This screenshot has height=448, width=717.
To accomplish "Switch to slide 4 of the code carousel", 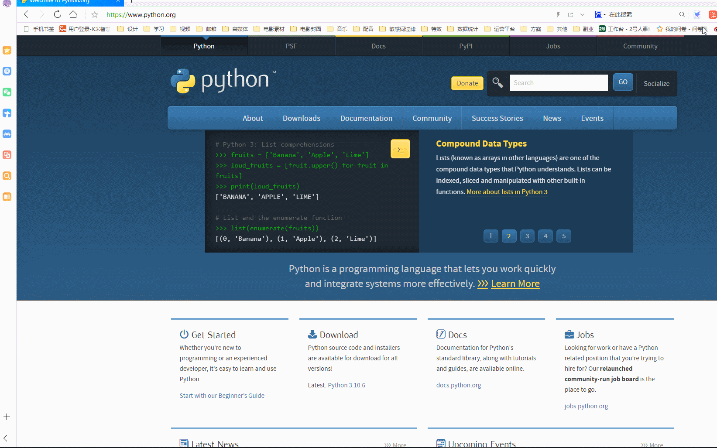I will click(x=545, y=236).
